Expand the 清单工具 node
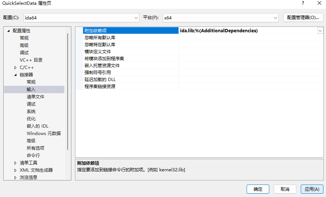 point(15,163)
